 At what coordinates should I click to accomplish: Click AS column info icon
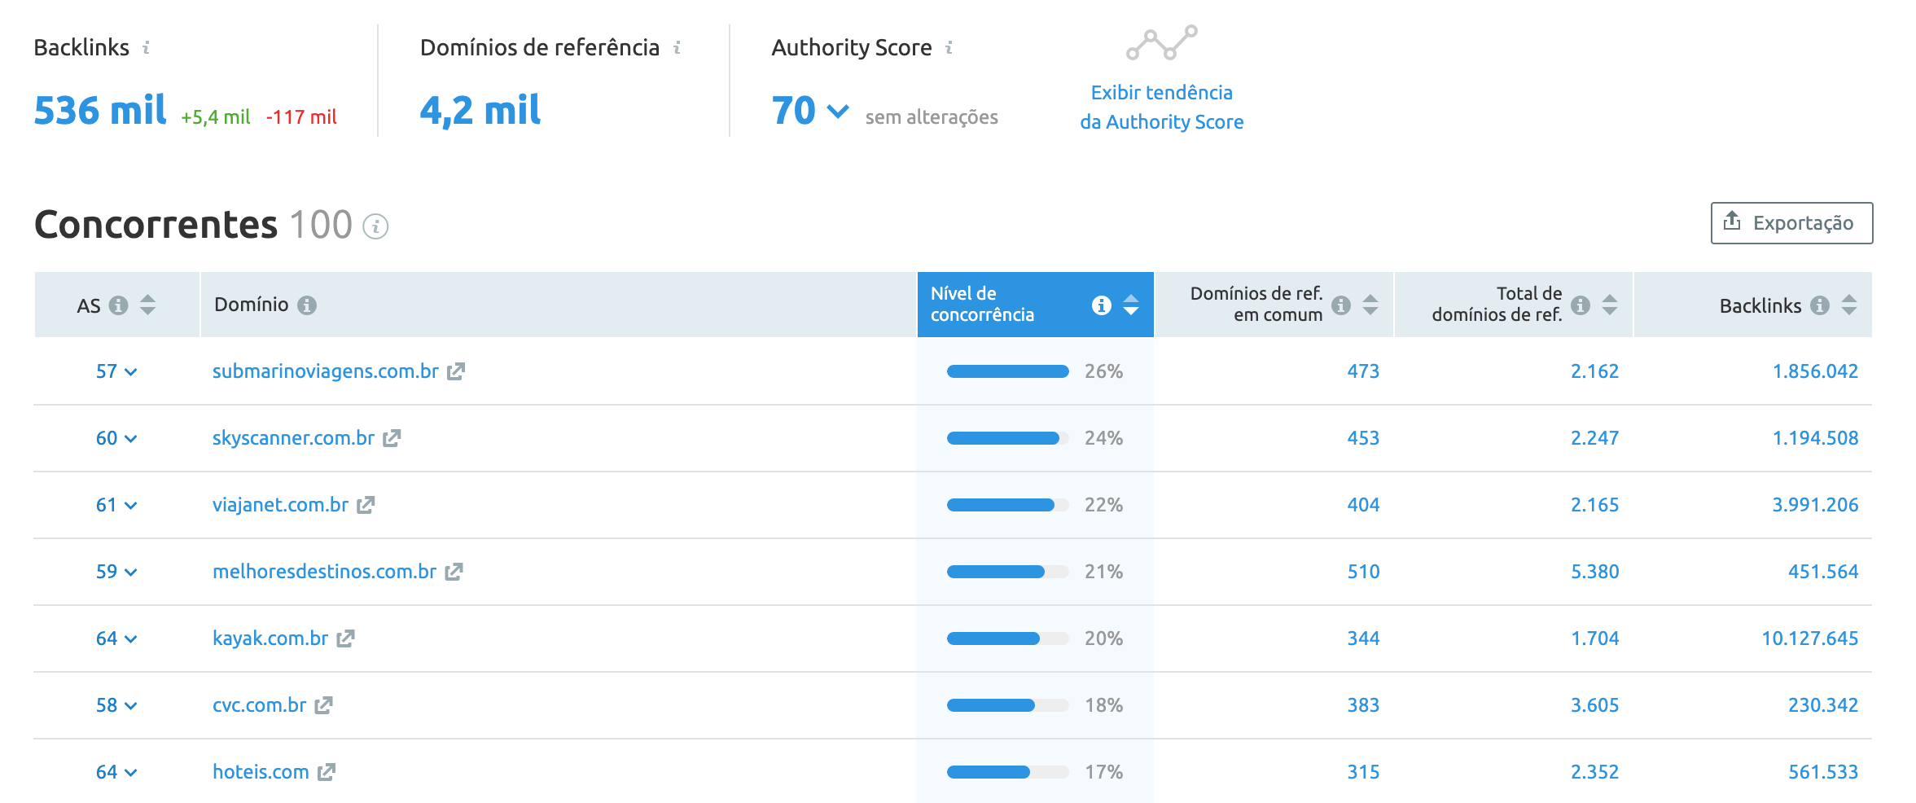[x=119, y=305]
